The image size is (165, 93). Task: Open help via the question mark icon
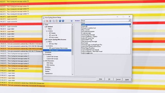point(72,21)
